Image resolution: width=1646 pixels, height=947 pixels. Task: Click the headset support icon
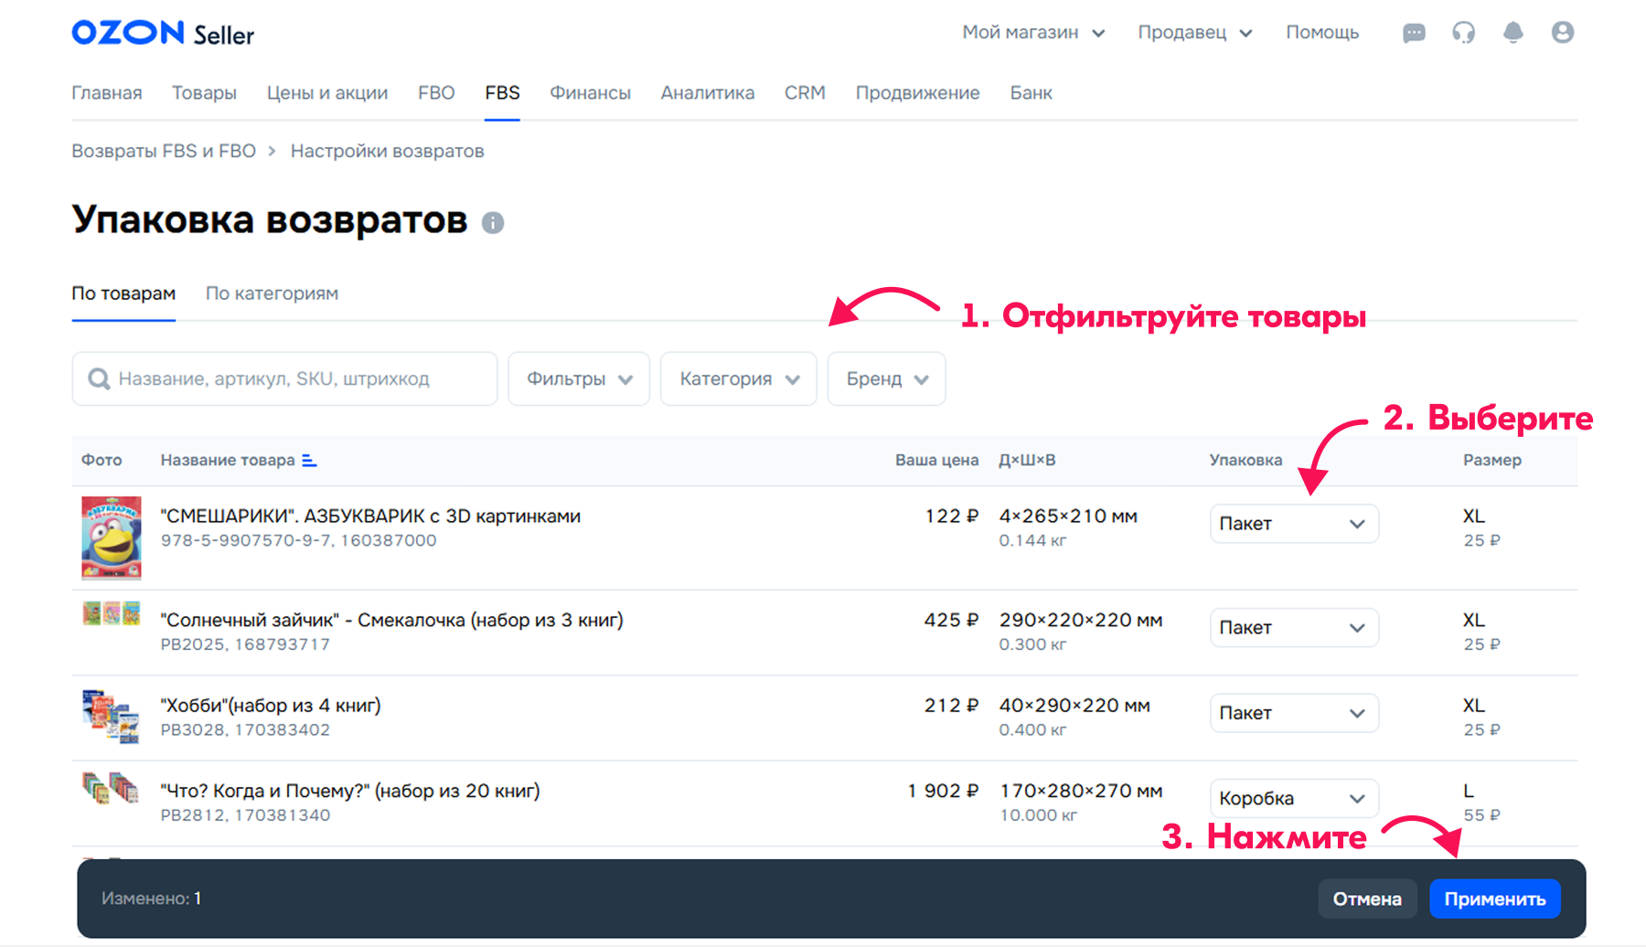coord(1463,33)
